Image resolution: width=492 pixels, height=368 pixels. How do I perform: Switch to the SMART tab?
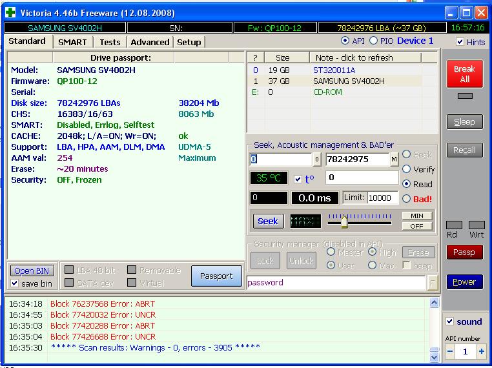pyautogui.click(x=72, y=42)
